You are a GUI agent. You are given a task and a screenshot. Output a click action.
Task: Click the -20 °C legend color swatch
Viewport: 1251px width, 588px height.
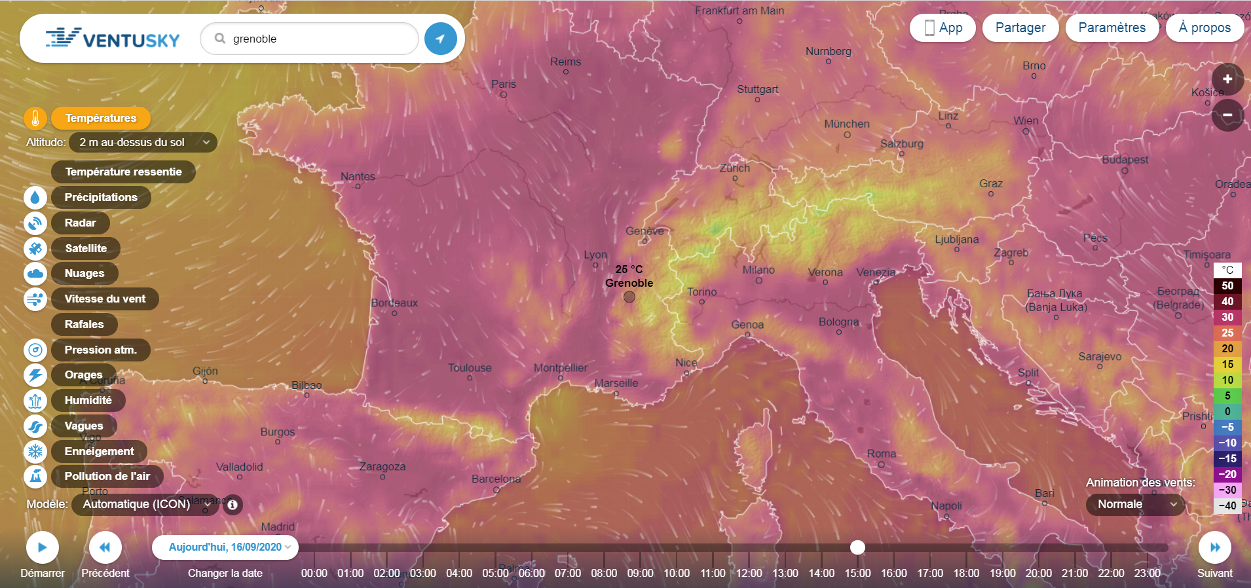click(1227, 474)
